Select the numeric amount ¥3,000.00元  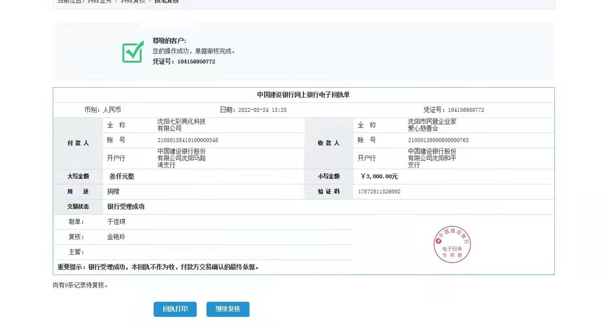[379, 177]
